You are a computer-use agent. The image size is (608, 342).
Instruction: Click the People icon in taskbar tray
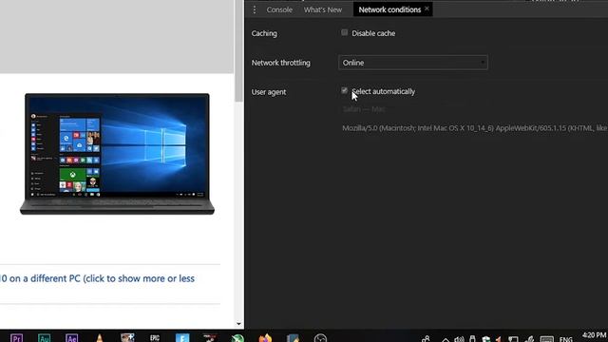pyautogui.click(x=426, y=339)
